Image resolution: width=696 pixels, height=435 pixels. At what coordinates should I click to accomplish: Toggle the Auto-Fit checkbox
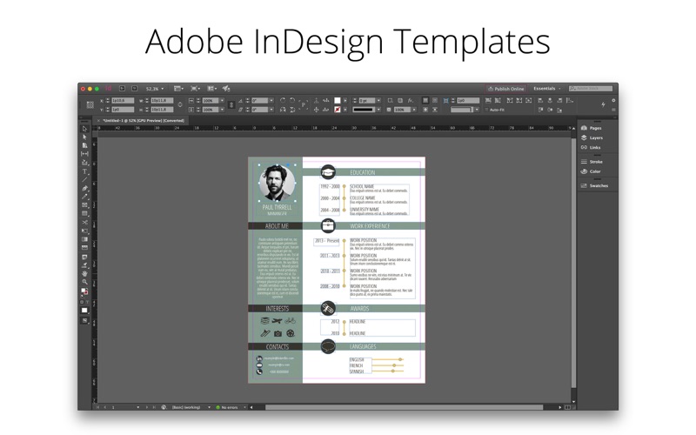point(487,110)
